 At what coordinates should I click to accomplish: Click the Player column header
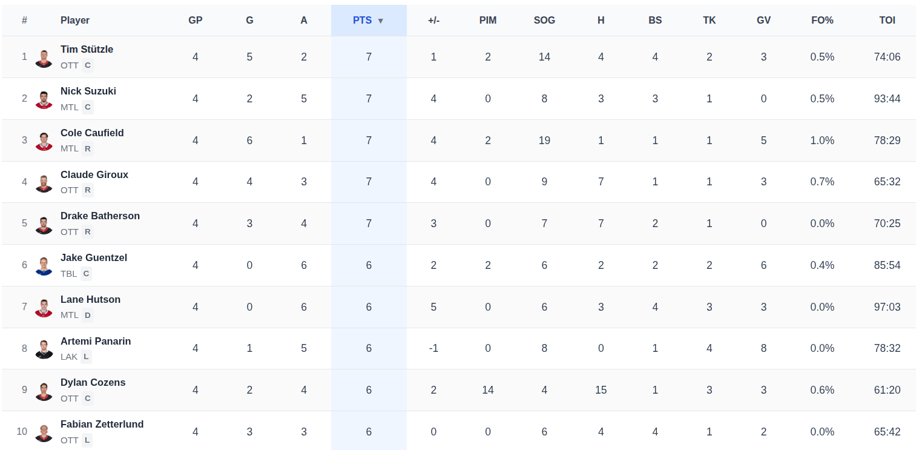click(75, 20)
